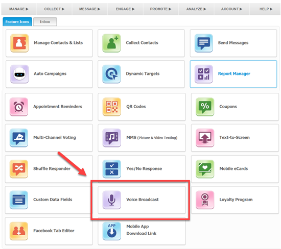Screen dimensions: 281x249
Task: Select the Coupons percent icon
Action: point(205,107)
